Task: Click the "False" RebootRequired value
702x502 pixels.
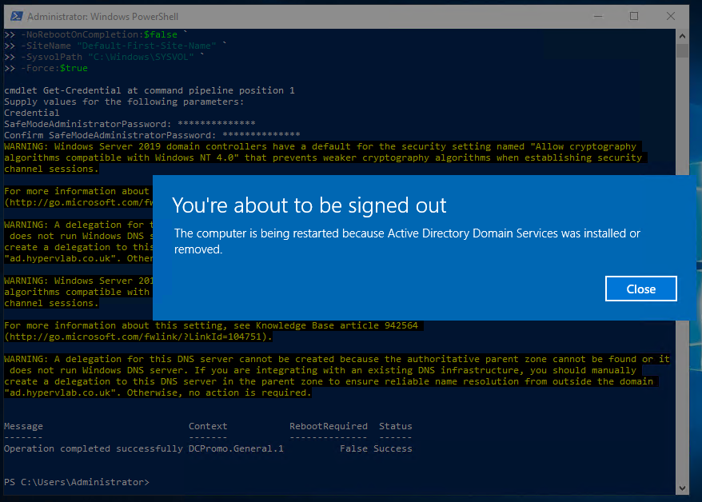Action: [353, 448]
